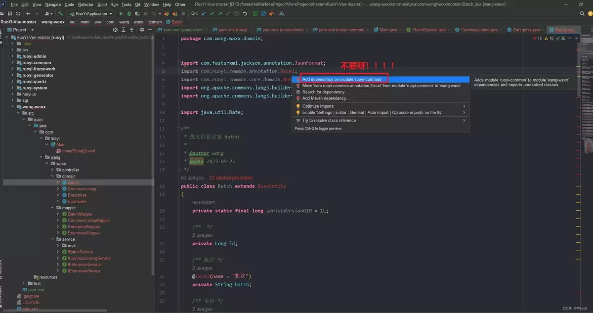Select Communicating class in project tree
Viewport: 593px width, 313px height.
tap(82, 189)
